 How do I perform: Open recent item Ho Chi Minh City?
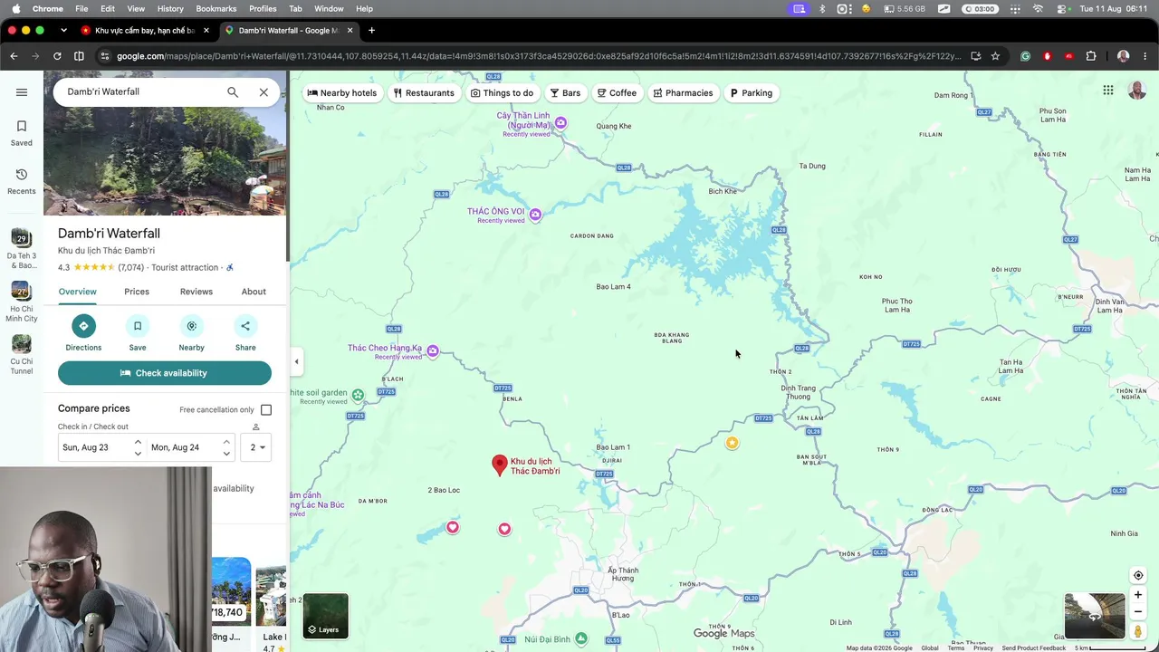pos(22,302)
